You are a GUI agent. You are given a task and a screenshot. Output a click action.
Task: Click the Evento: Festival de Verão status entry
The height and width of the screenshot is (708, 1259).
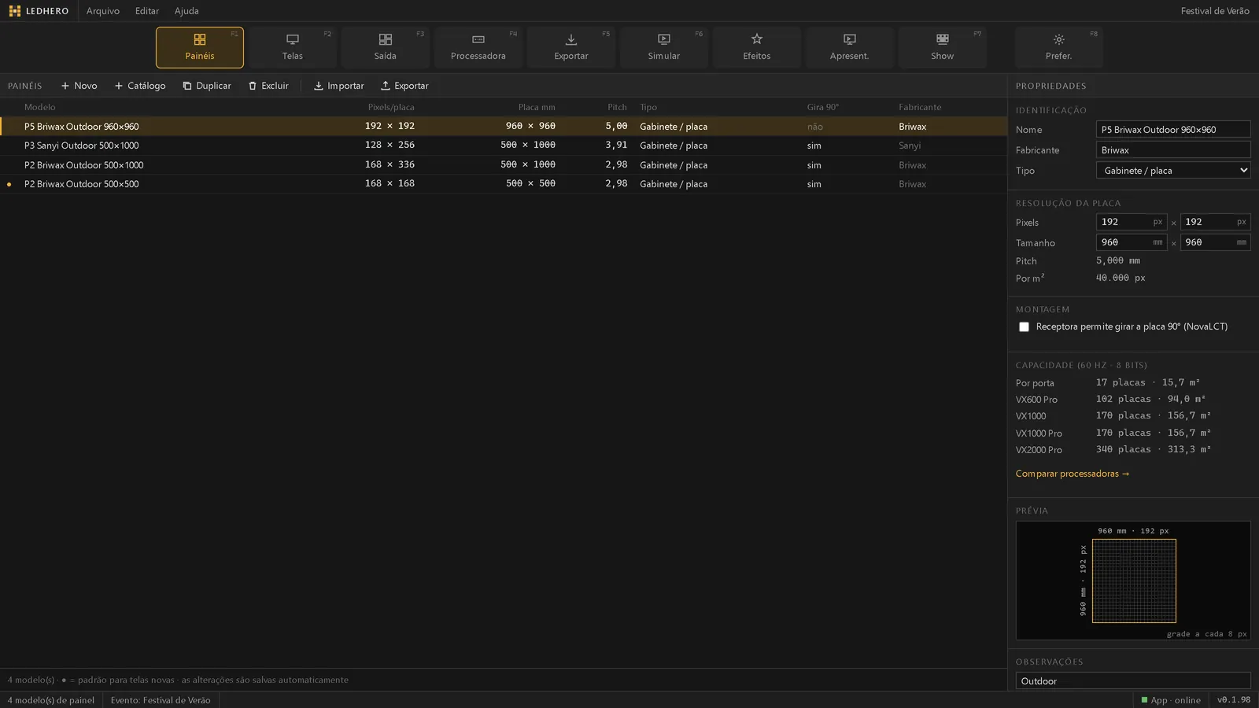point(161,700)
